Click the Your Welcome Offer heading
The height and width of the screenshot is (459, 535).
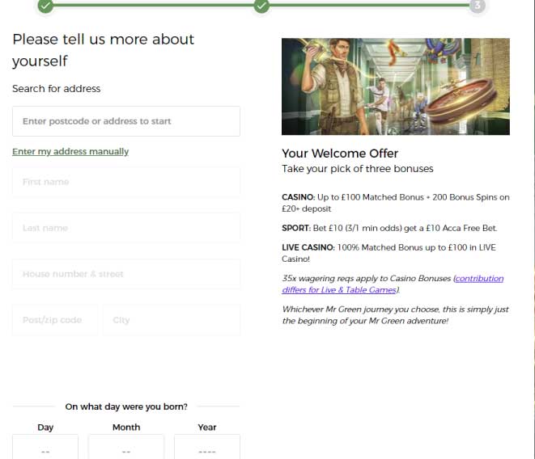[x=340, y=154]
